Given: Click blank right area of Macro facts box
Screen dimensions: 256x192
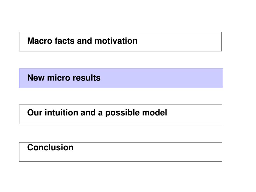Looking at the screenshot, I should click(x=179, y=42).
